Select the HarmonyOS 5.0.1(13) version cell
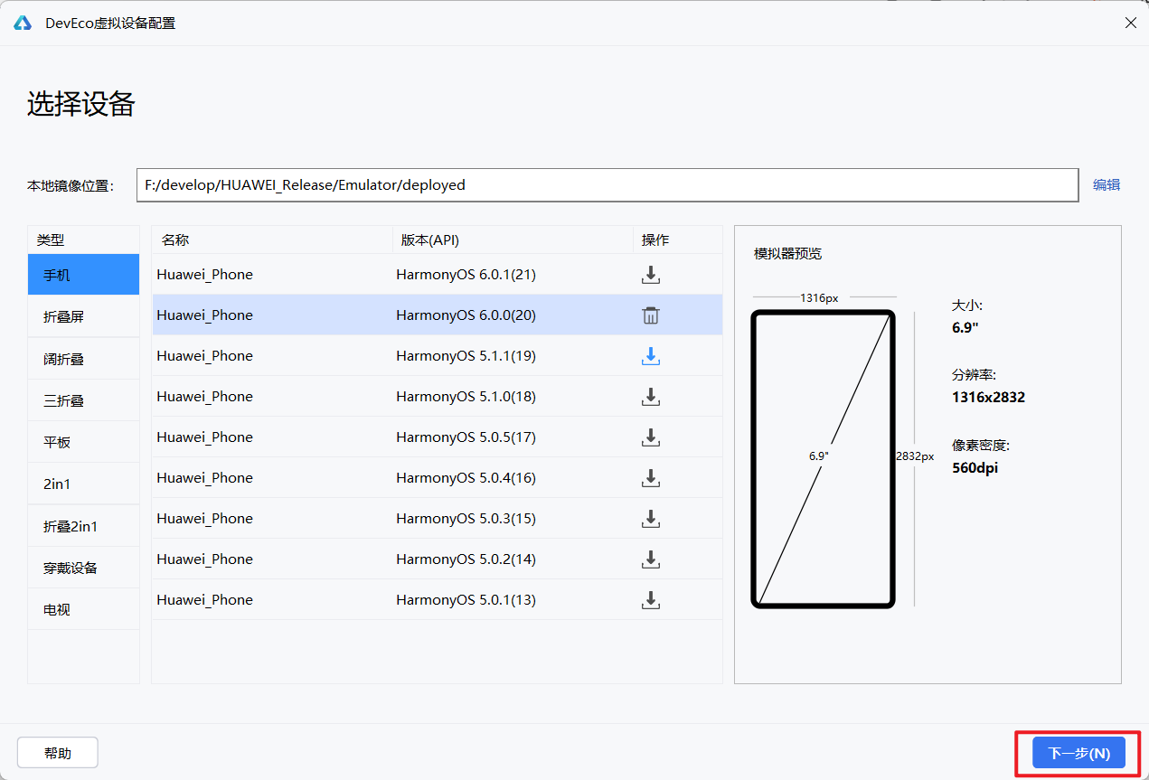 (x=466, y=600)
